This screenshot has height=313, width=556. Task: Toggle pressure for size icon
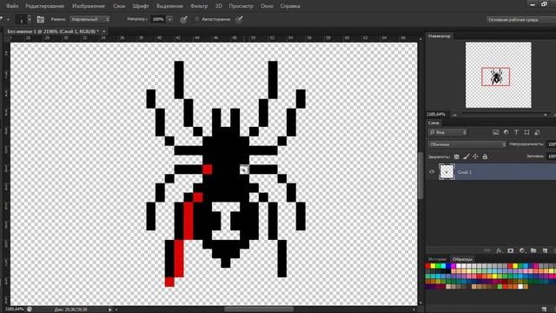click(240, 19)
